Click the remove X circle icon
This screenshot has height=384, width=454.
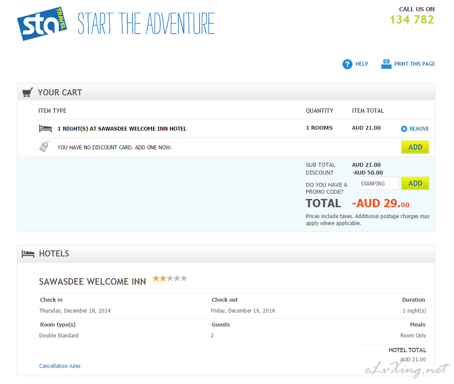[x=404, y=129]
